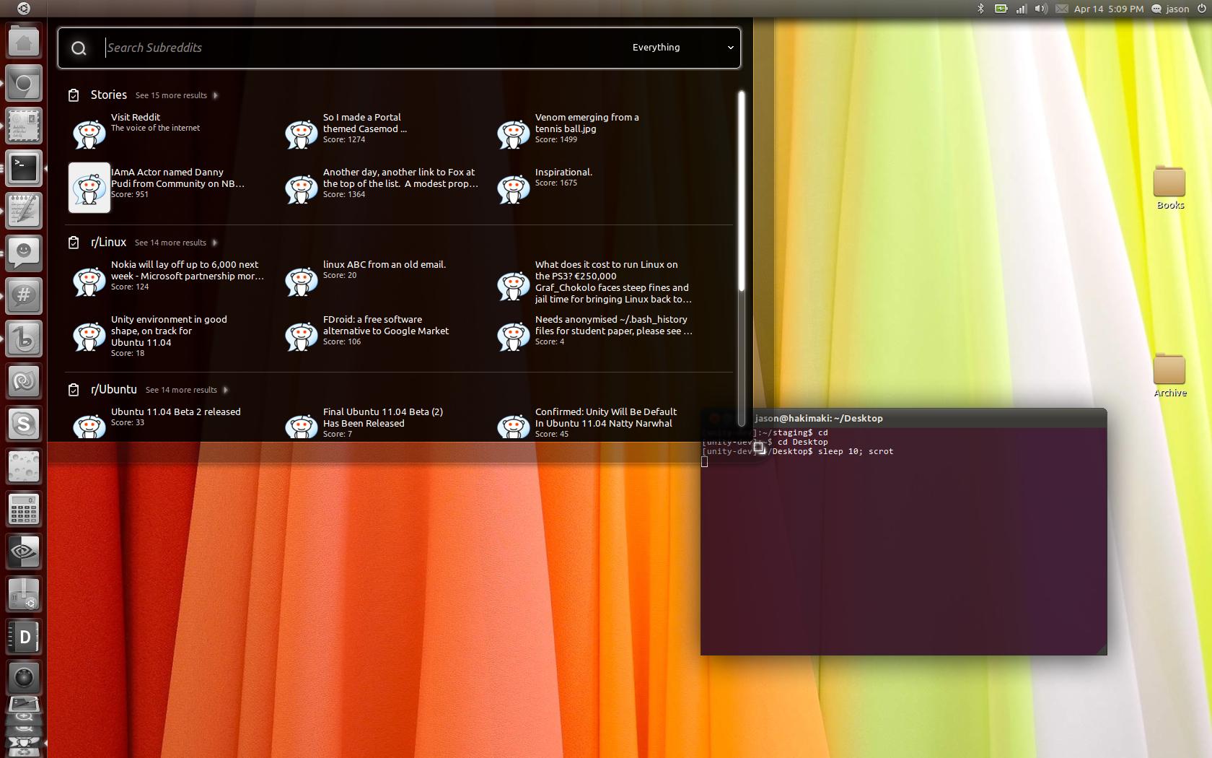Click 'sleep 10; scrot' command line in terminal

[x=856, y=451]
